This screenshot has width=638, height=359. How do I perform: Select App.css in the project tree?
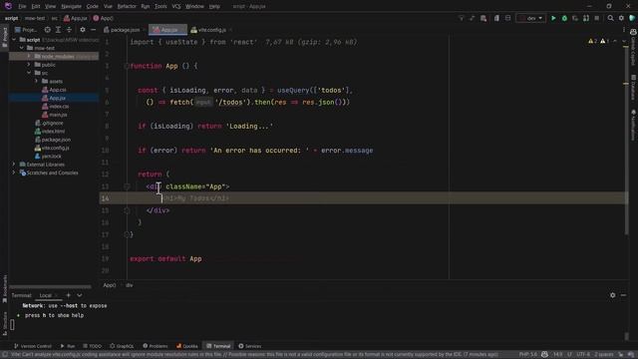[x=54, y=90]
